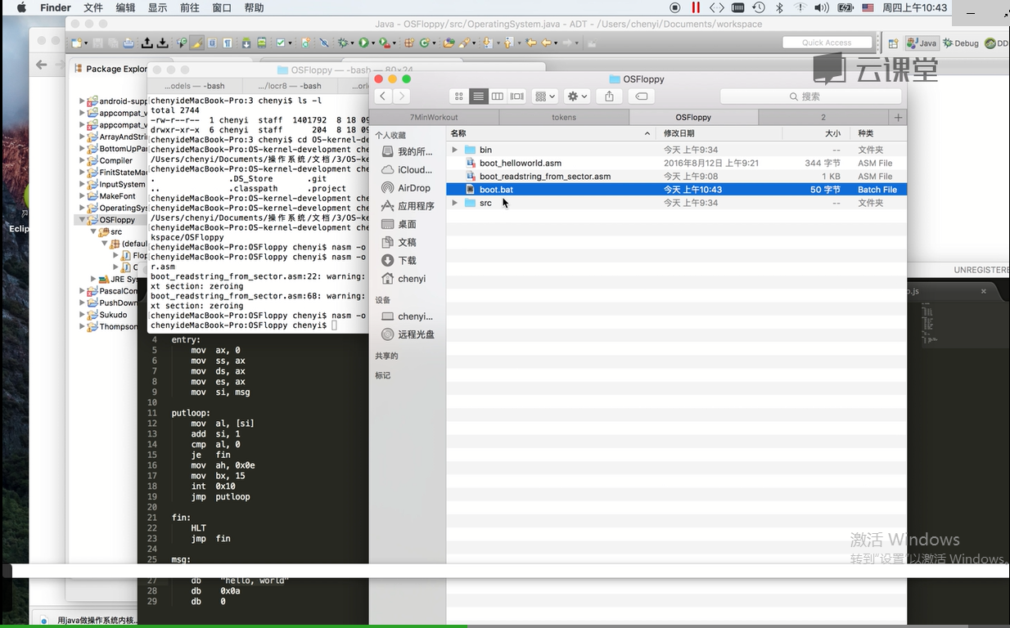Click Eclipse Import toolbar icon

pos(162,43)
